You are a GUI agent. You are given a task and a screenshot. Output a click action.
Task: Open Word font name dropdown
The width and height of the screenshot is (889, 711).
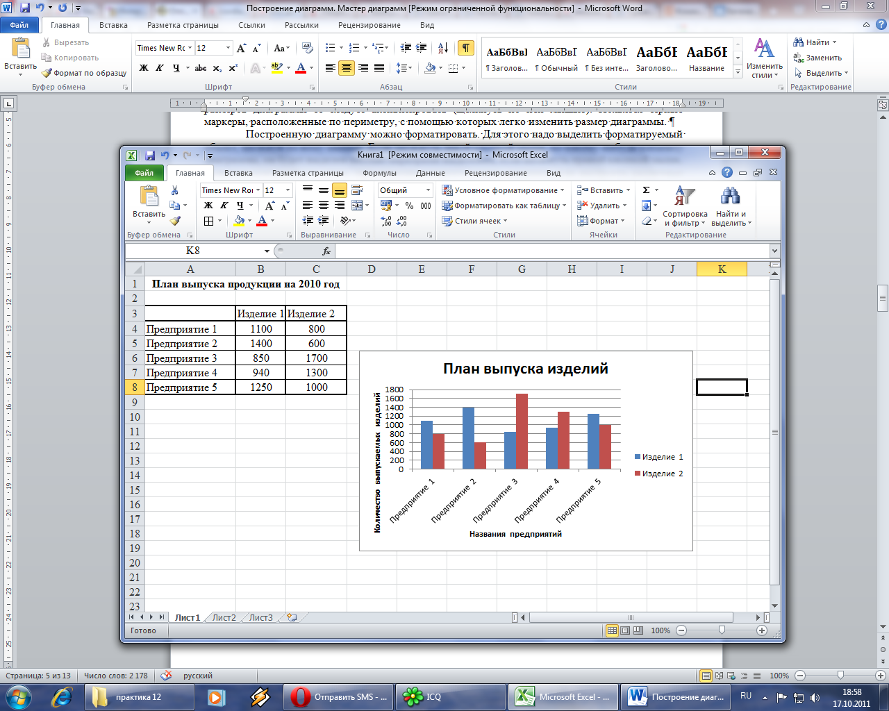[190, 48]
